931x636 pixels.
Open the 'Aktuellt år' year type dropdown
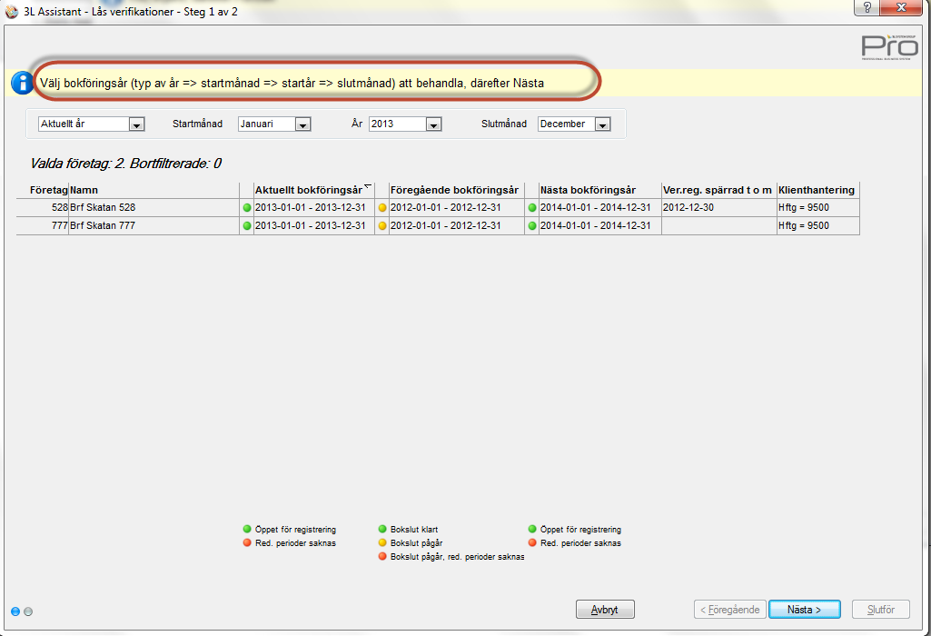click(137, 124)
